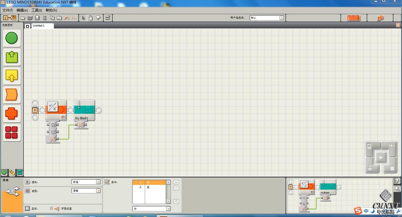Select the red advanced block palette
This screenshot has width=402, height=217.
click(x=12, y=132)
